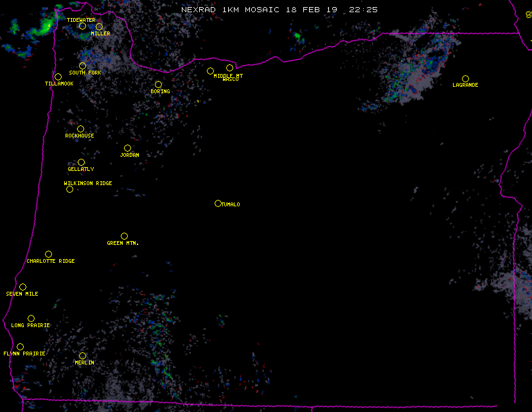Click the South Fork station marker

pos(82,66)
